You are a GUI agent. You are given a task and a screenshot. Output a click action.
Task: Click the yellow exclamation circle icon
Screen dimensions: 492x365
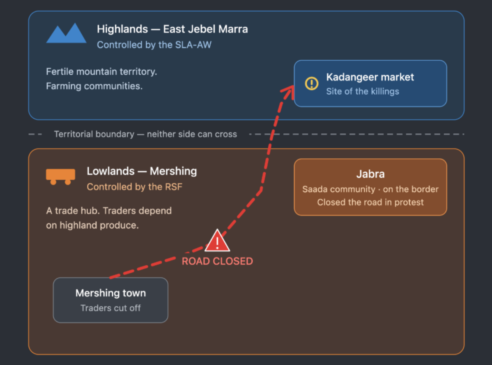coord(312,84)
